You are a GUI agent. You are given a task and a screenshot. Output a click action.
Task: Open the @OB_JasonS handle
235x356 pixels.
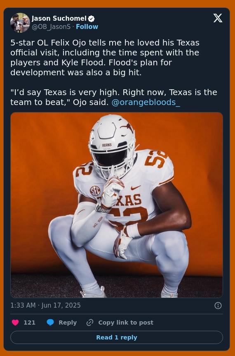pos(51,27)
